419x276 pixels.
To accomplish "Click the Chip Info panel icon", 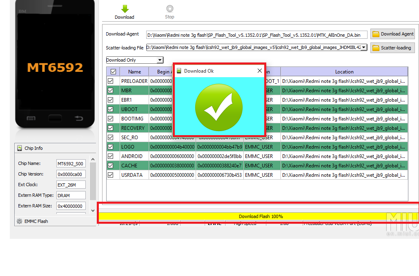I will click(20, 148).
